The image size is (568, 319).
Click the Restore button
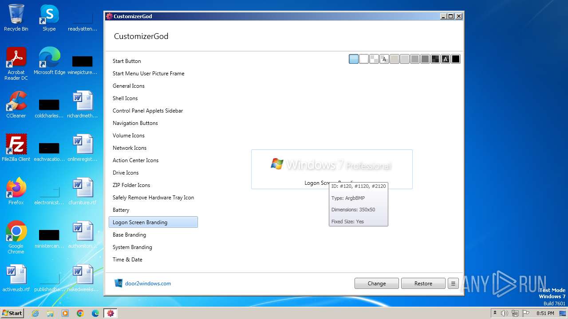[x=423, y=284]
